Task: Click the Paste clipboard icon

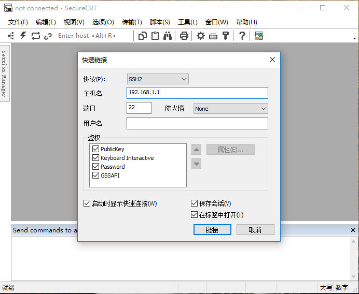Action: point(155,36)
